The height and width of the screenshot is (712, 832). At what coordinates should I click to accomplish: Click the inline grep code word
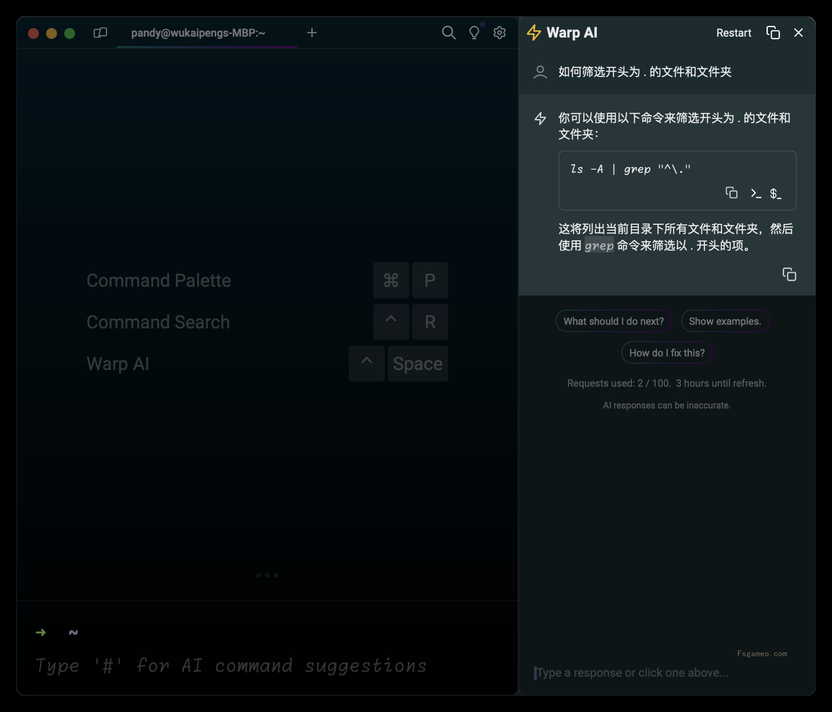click(x=599, y=246)
